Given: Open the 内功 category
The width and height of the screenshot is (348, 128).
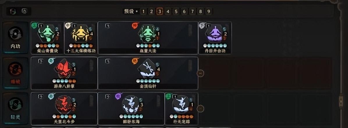Looking at the screenshot, I should point(15,38).
